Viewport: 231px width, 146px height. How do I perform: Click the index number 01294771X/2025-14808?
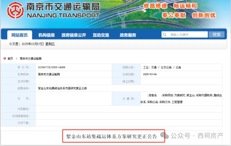coord(52,67)
